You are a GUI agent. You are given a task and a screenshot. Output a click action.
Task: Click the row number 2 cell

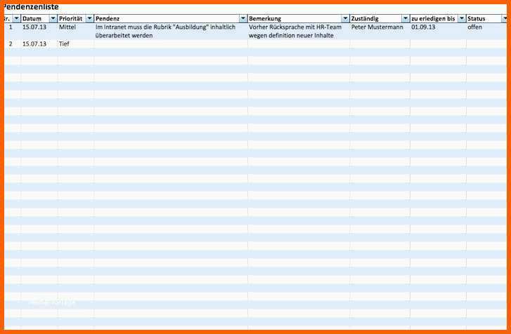click(10, 44)
